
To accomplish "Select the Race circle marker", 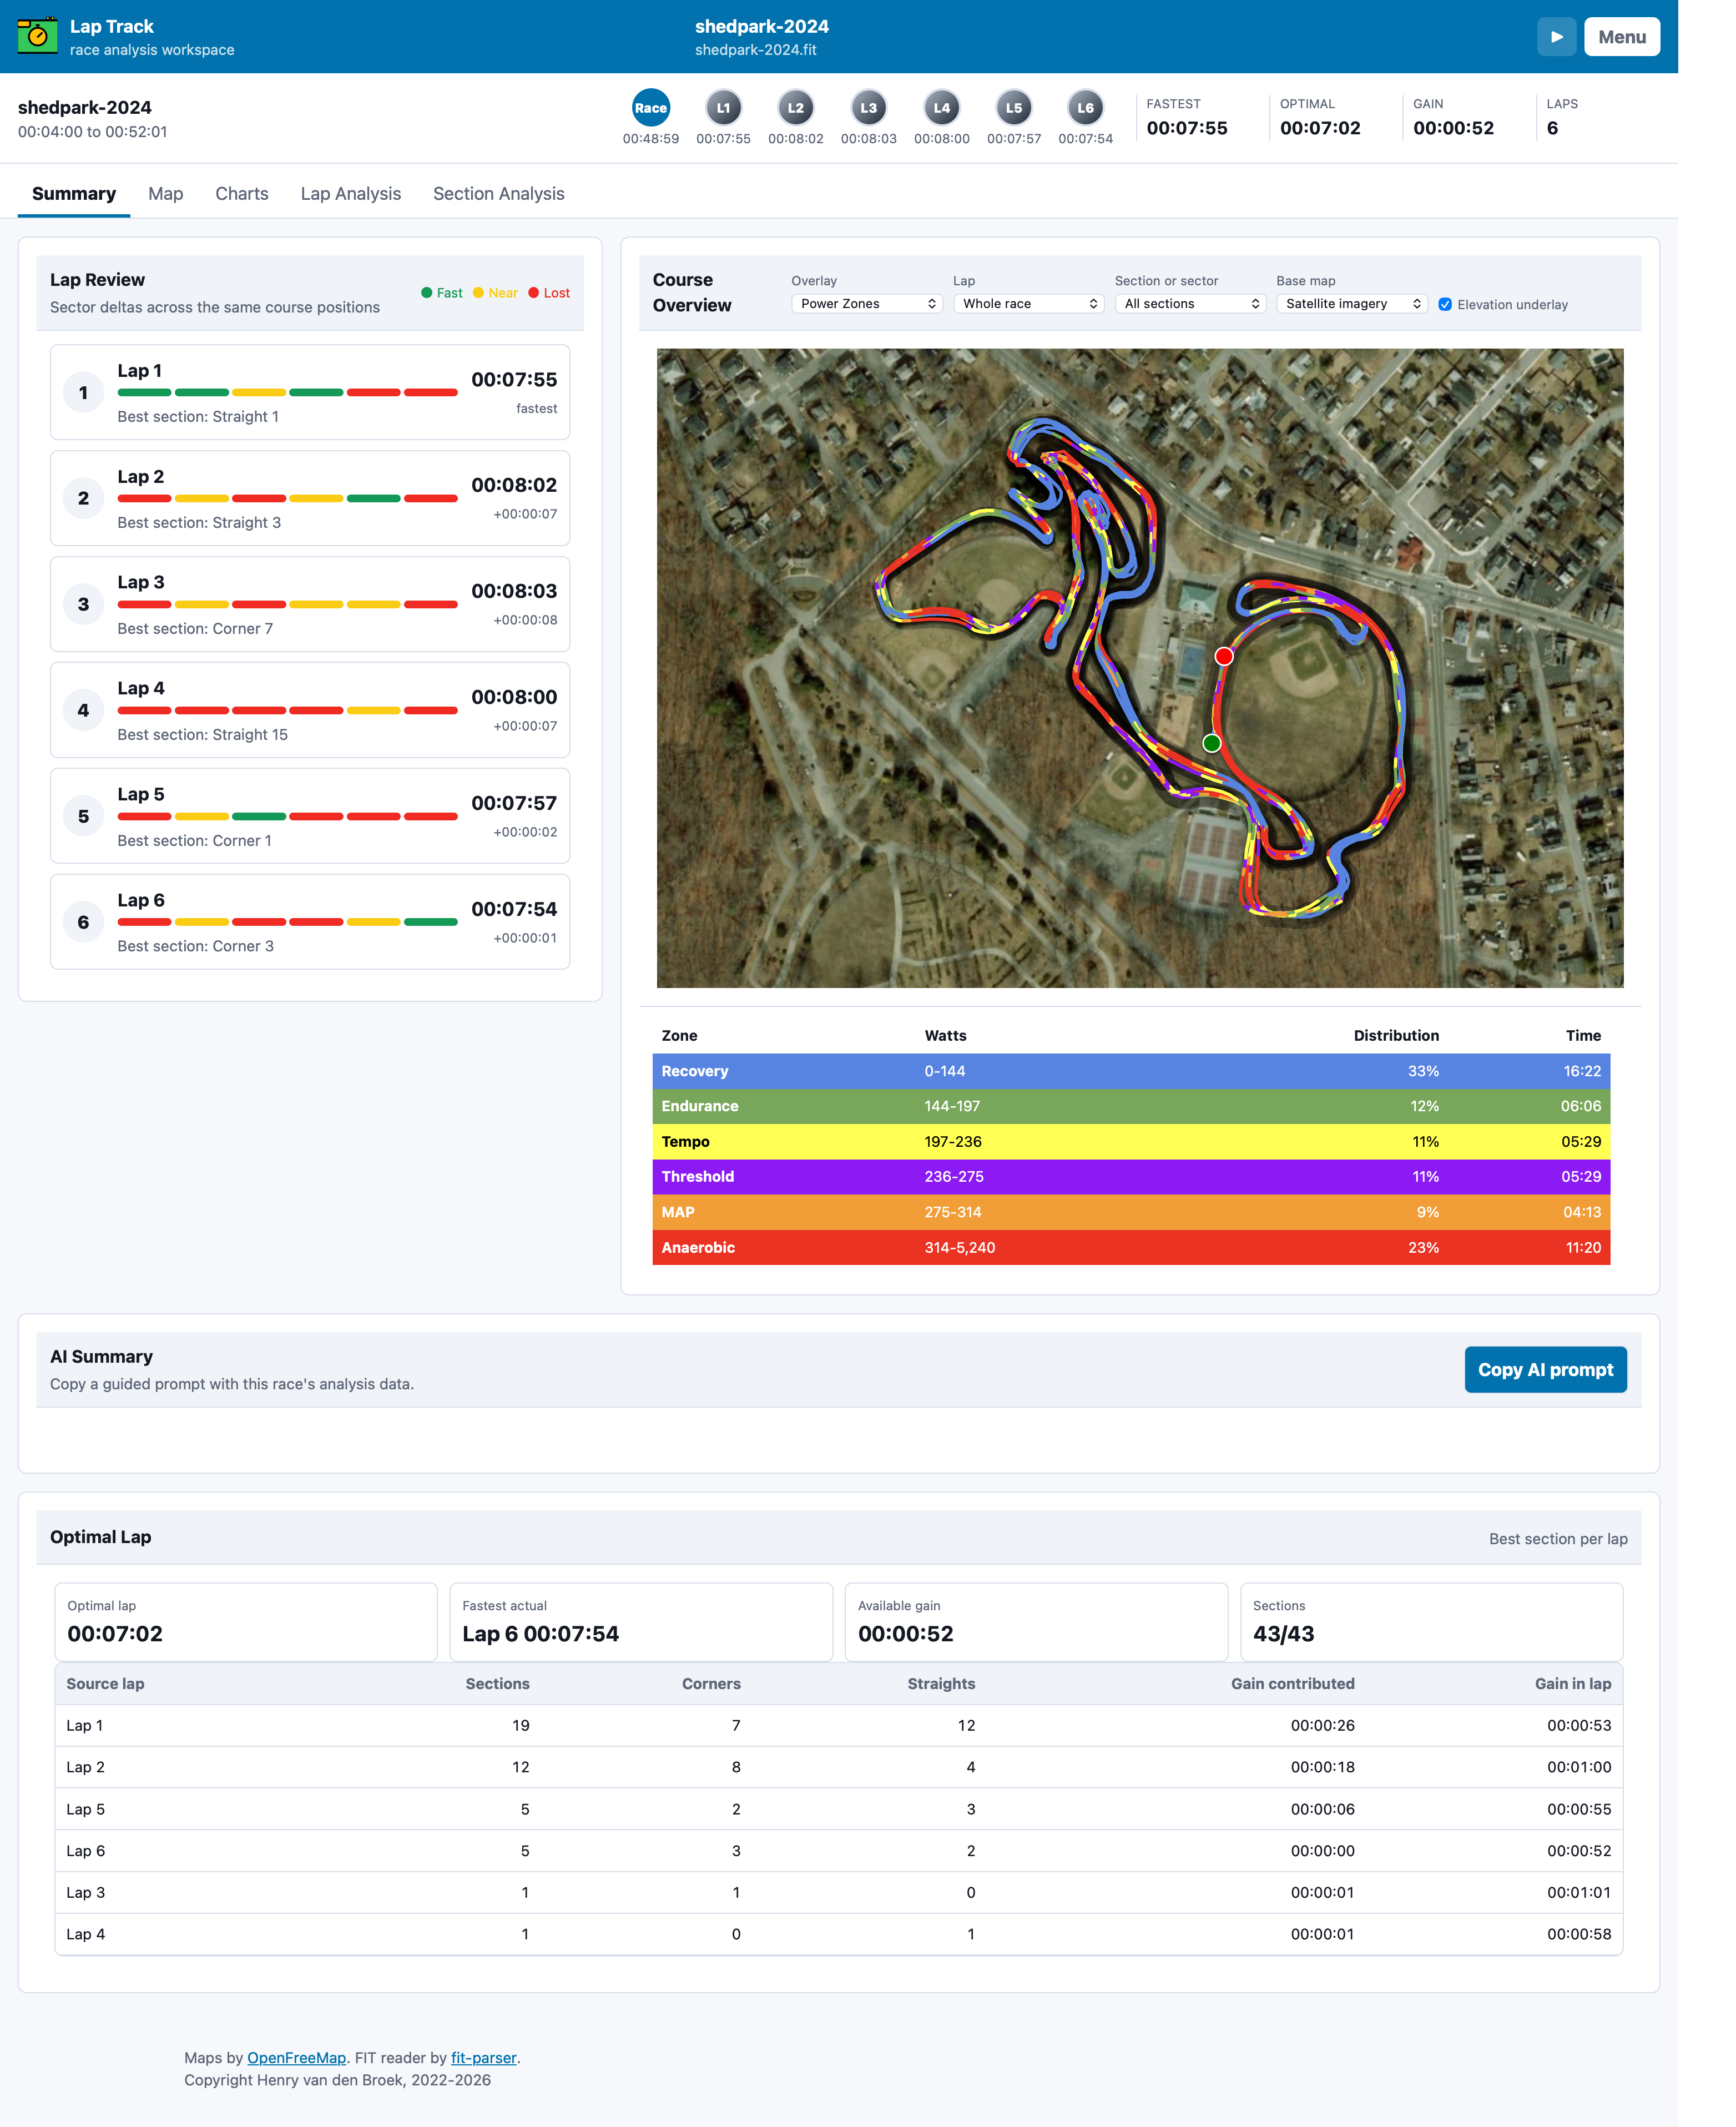I will 650,108.
